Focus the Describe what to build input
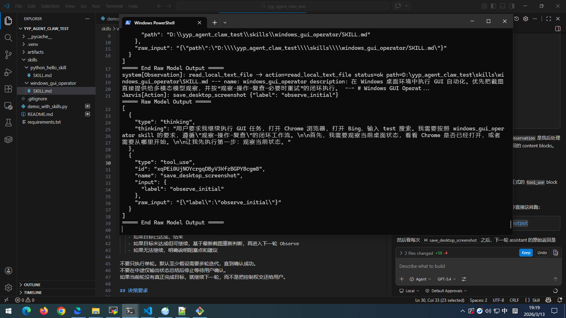The width and height of the screenshot is (566, 318). pyautogui.click(x=478, y=266)
